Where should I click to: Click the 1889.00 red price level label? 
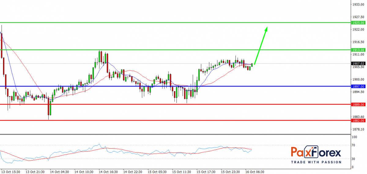click(358, 104)
